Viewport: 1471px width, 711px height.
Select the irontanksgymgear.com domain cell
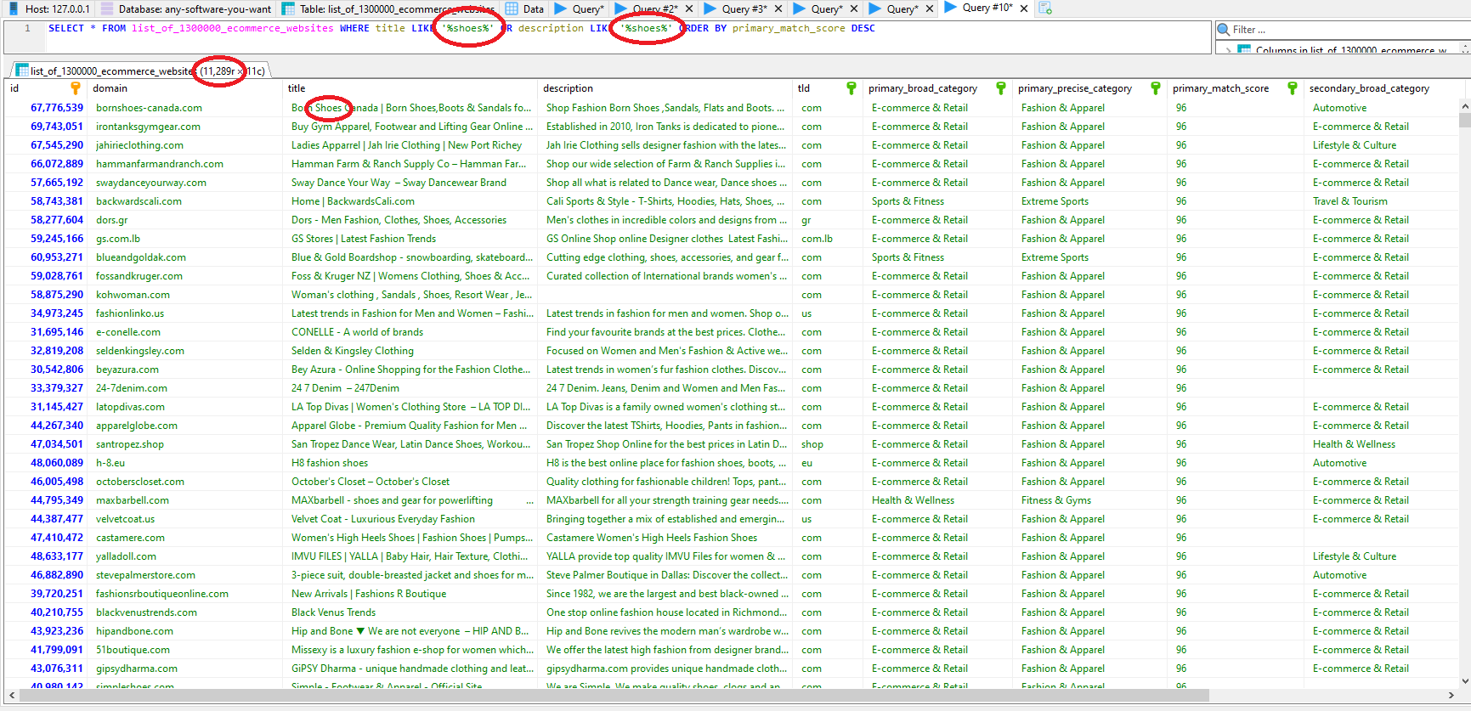[185, 127]
